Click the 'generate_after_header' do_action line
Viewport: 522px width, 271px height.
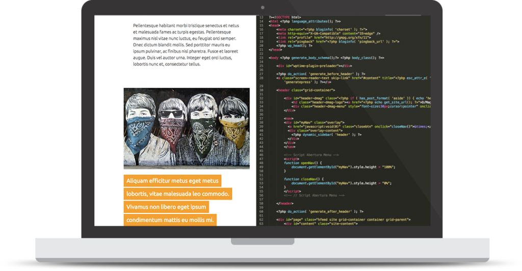coord(320,211)
